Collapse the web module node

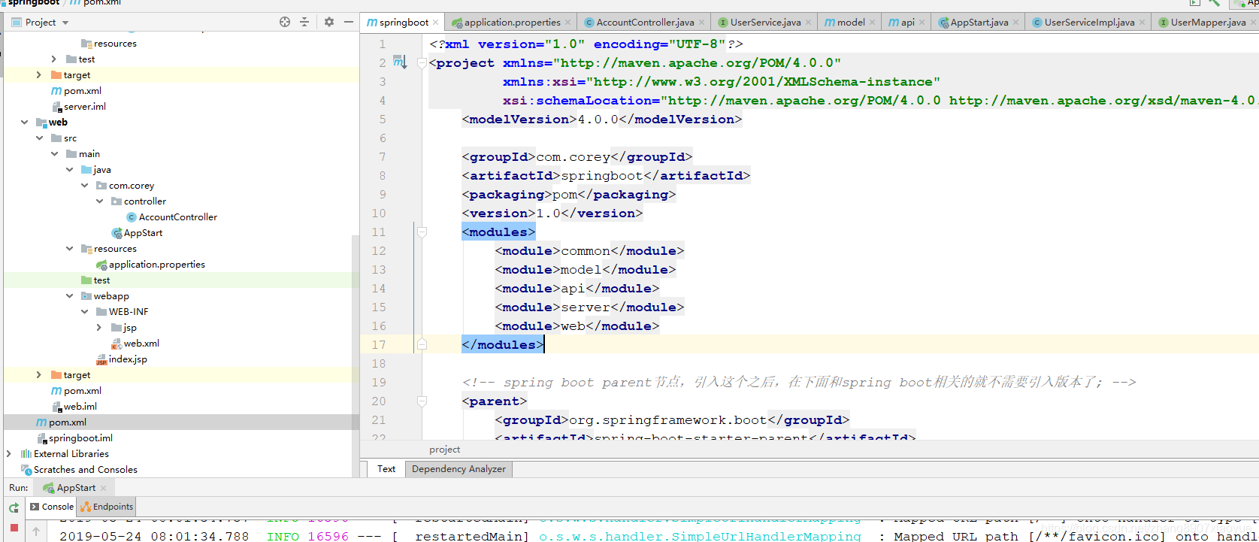[x=24, y=123]
